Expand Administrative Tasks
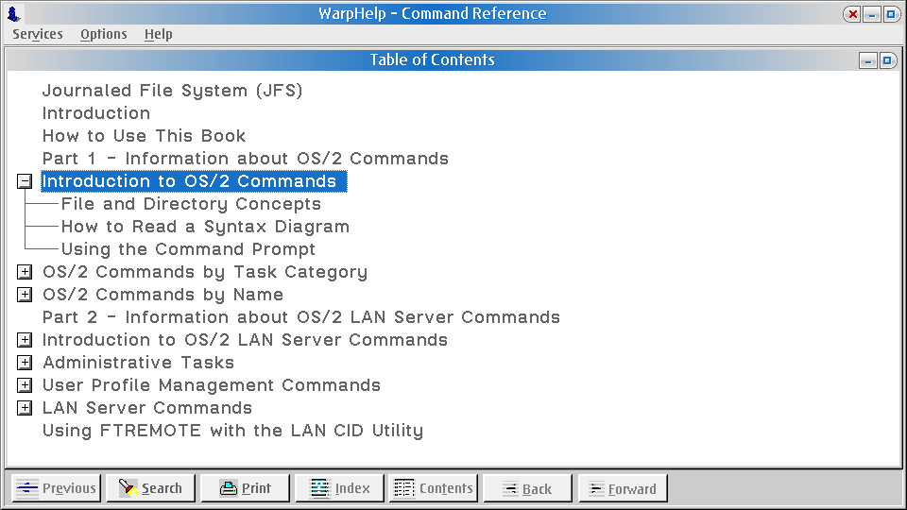 [25, 363]
